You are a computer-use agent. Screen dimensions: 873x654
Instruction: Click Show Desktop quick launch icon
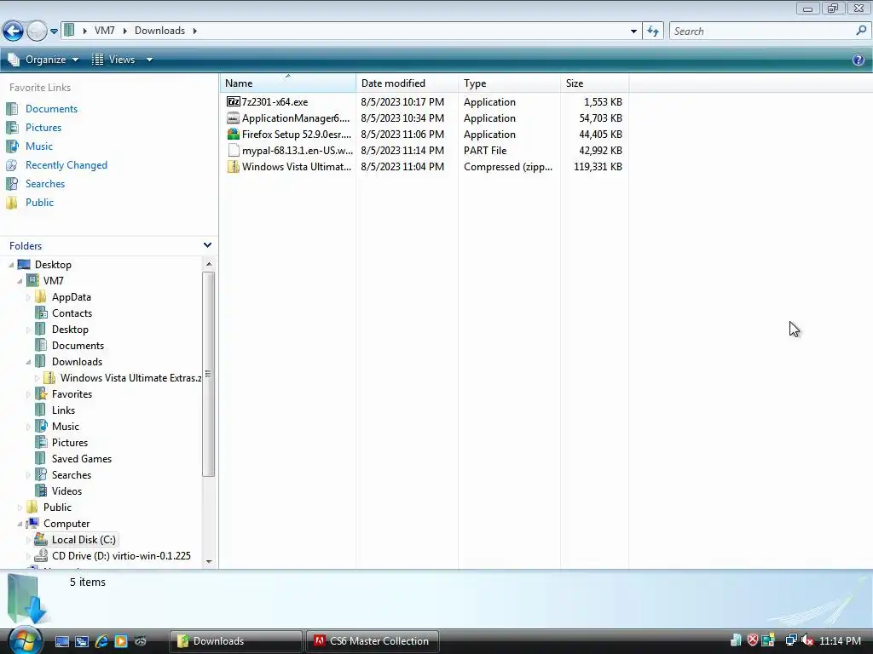click(61, 641)
